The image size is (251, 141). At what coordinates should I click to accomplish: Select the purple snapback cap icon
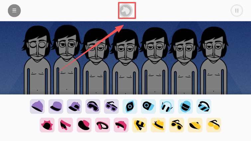(74, 106)
